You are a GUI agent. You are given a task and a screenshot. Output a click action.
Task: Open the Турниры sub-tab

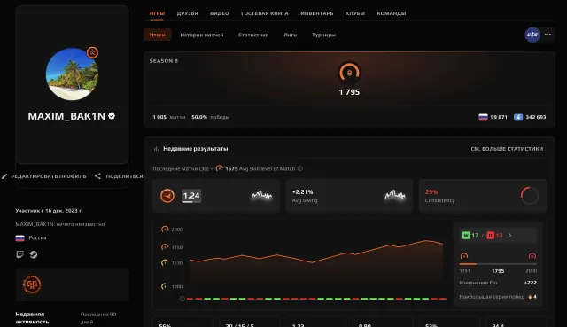click(323, 35)
